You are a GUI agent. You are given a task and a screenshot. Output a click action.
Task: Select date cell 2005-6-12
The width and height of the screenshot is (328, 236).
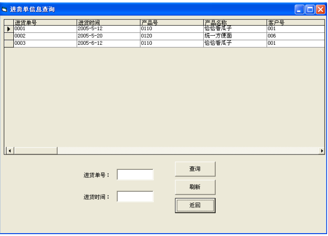tap(109, 43)
